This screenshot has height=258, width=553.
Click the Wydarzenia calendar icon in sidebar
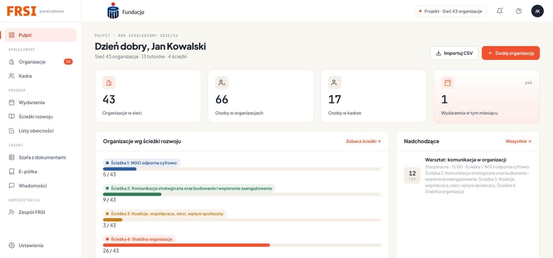(x=12, y=103)
